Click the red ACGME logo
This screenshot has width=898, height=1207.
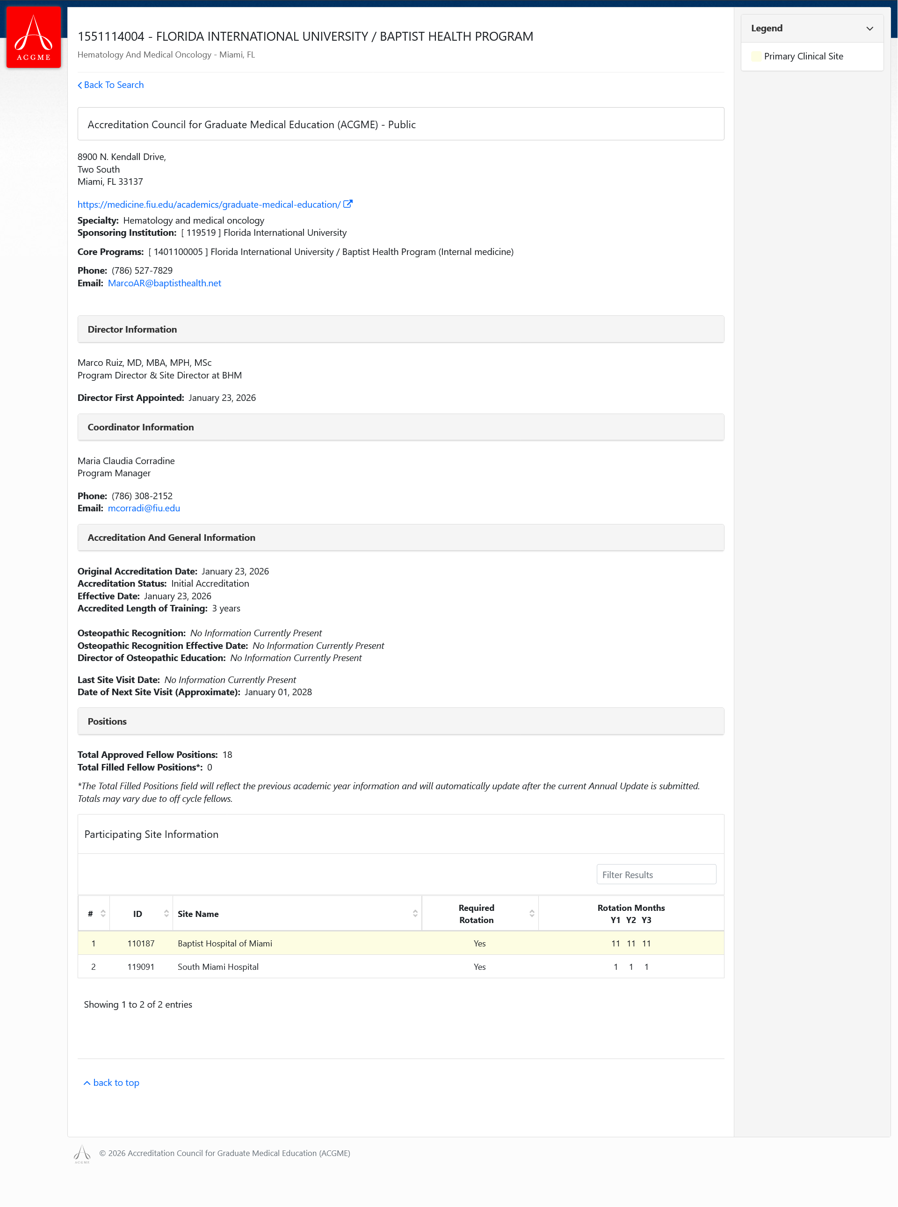click(x=33, y=37)
